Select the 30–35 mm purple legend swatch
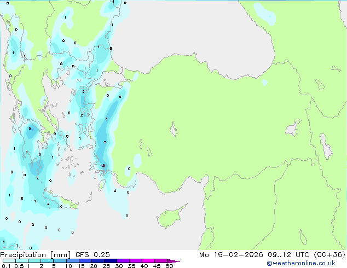Screen dimensions: 347x268 click(123, 261)
